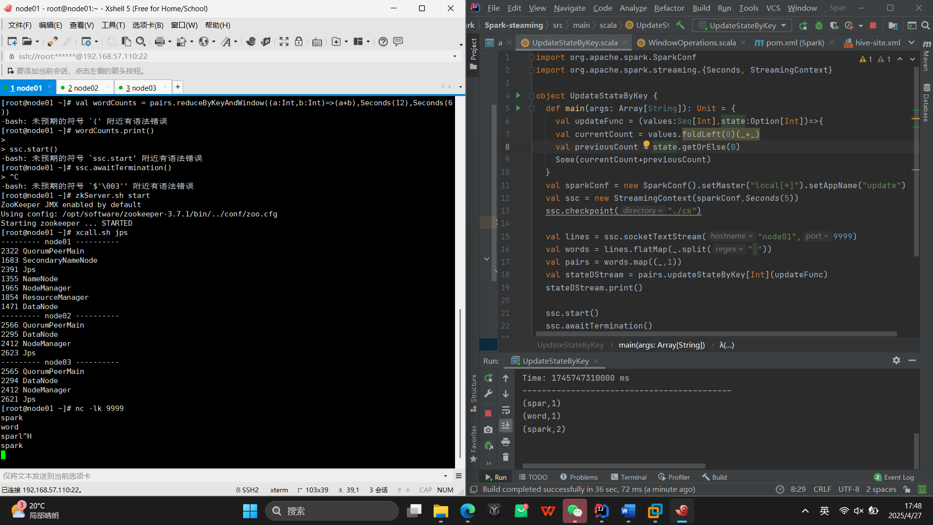
Task: Click the red Stop icon in IntelliJ top toolbar
Action: coord(873,25)
